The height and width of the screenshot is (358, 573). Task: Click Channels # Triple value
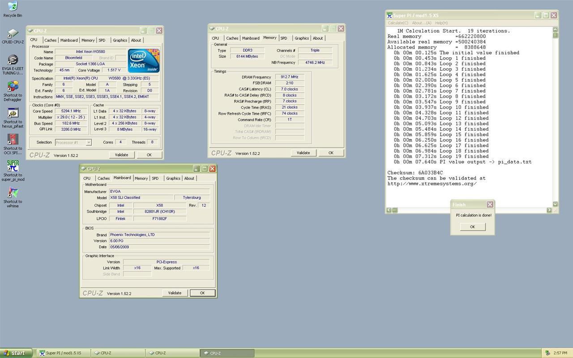click(x=315, y=51)
